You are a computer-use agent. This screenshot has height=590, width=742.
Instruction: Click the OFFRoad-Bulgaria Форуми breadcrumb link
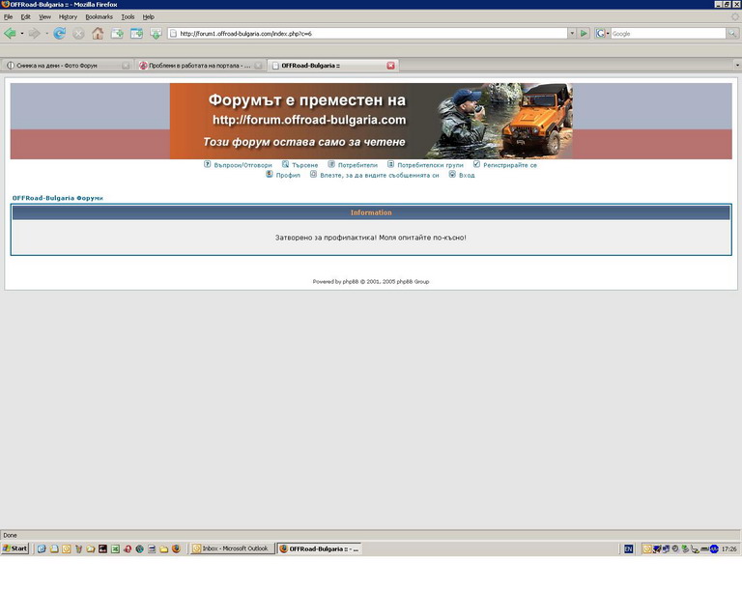click(x=57, y=198)
